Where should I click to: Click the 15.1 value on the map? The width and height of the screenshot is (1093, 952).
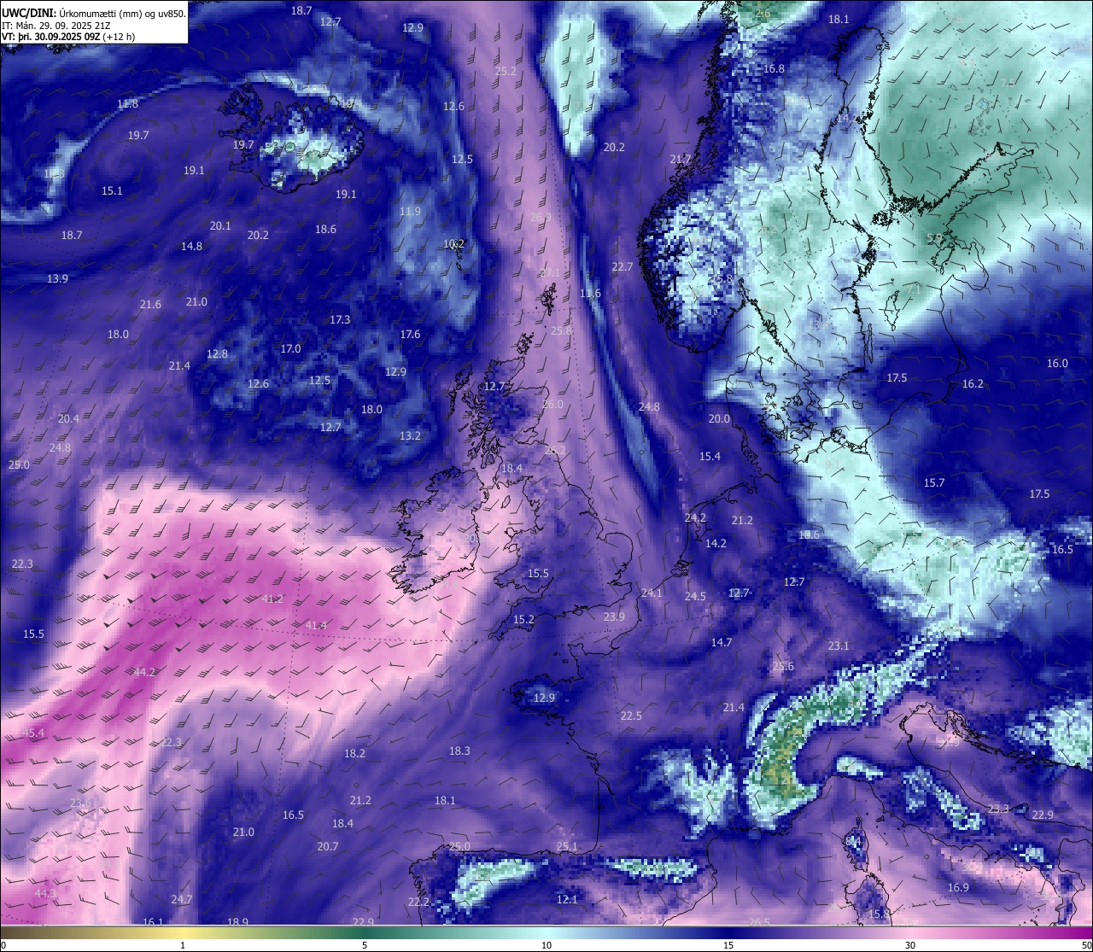click(112, 190)
